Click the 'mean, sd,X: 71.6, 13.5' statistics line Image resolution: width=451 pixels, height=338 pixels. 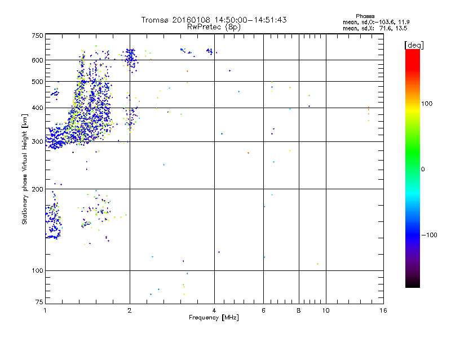click(375, 28)
